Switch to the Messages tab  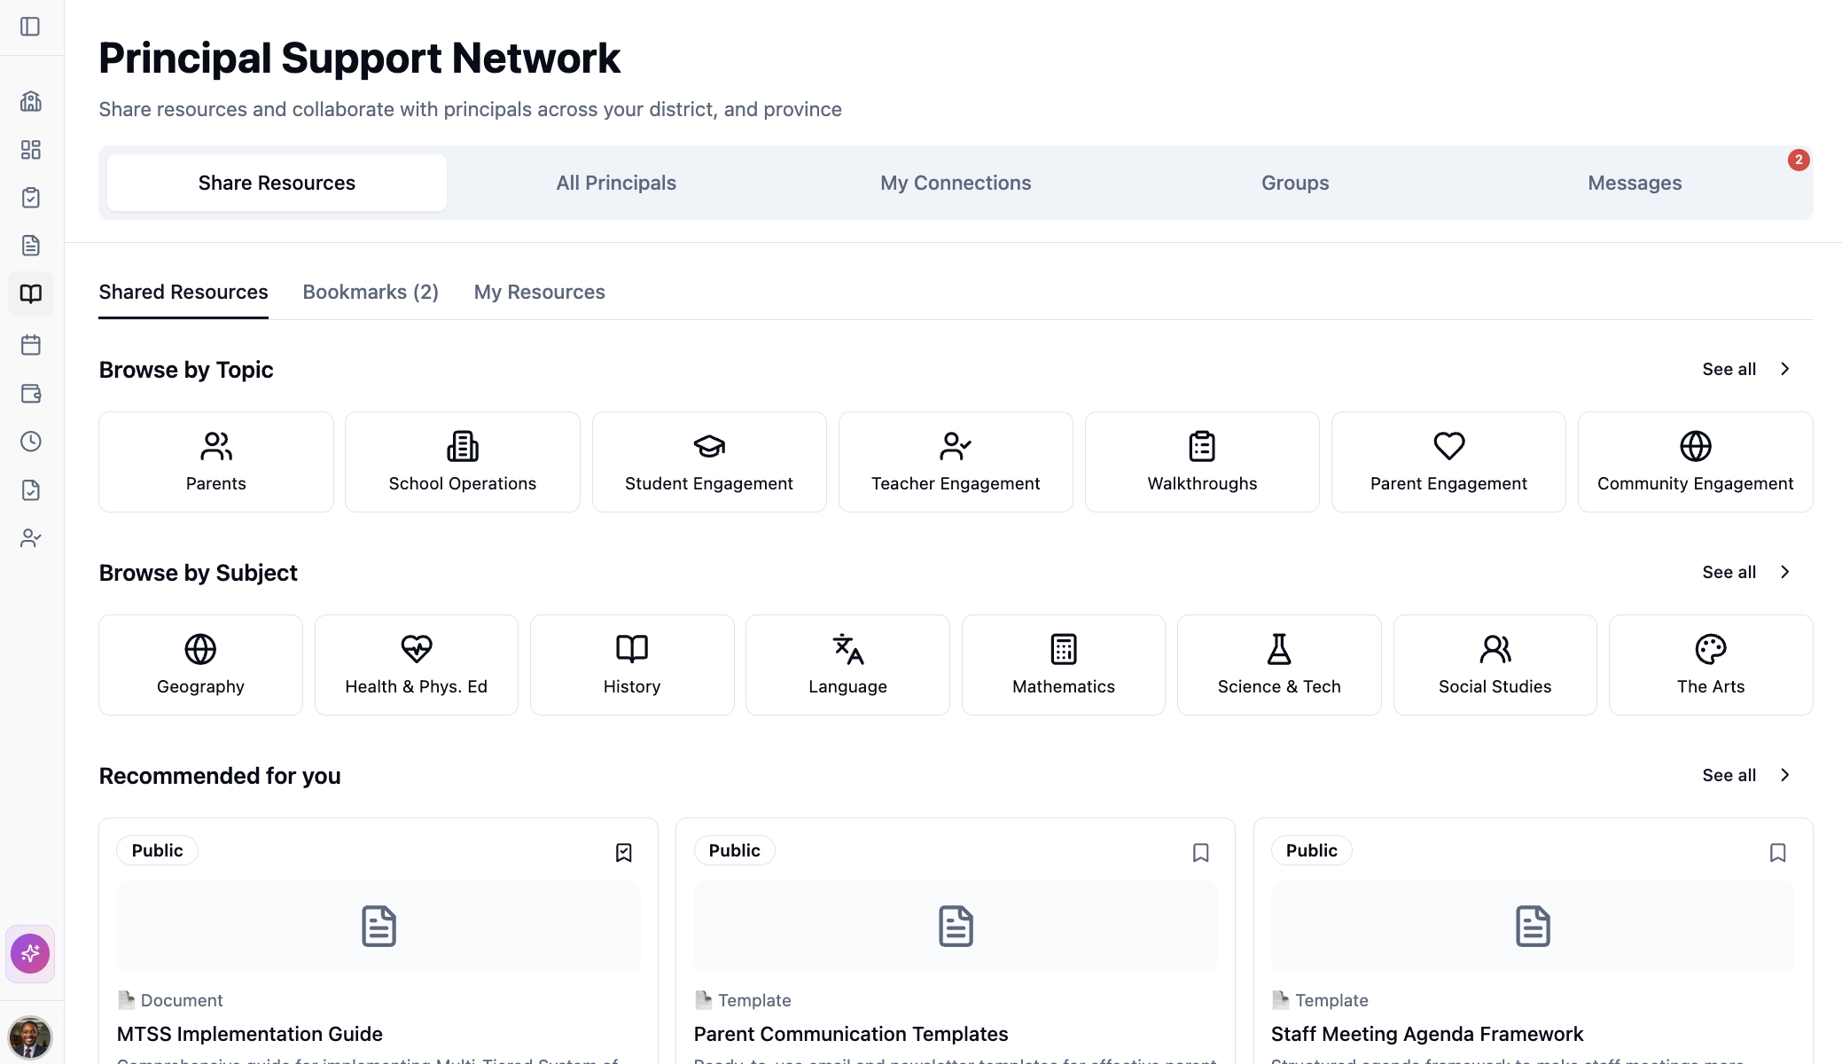(x=1634, y=183)
